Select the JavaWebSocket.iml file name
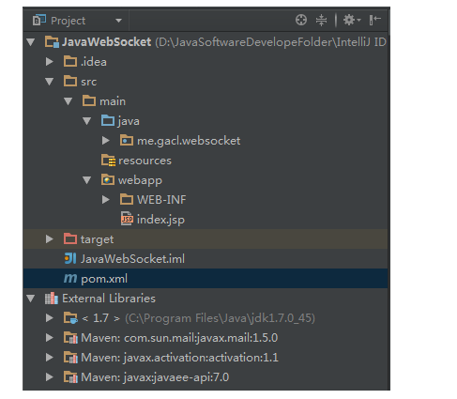The image size is (457, 399). pos(132,259)
